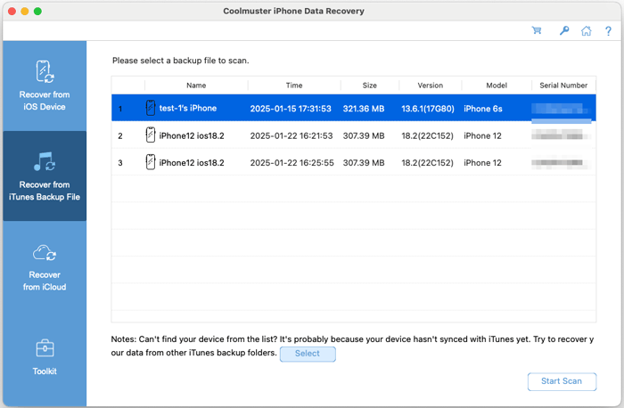Click 18.2(22C152) version in row 2

pos(427,135)
